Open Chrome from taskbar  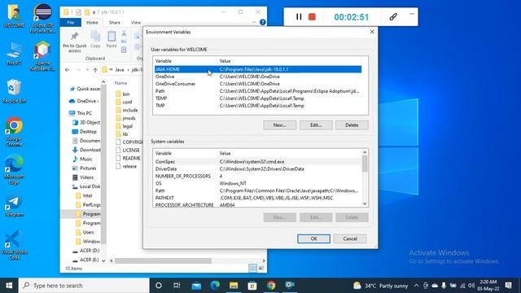tap(271, 286)
